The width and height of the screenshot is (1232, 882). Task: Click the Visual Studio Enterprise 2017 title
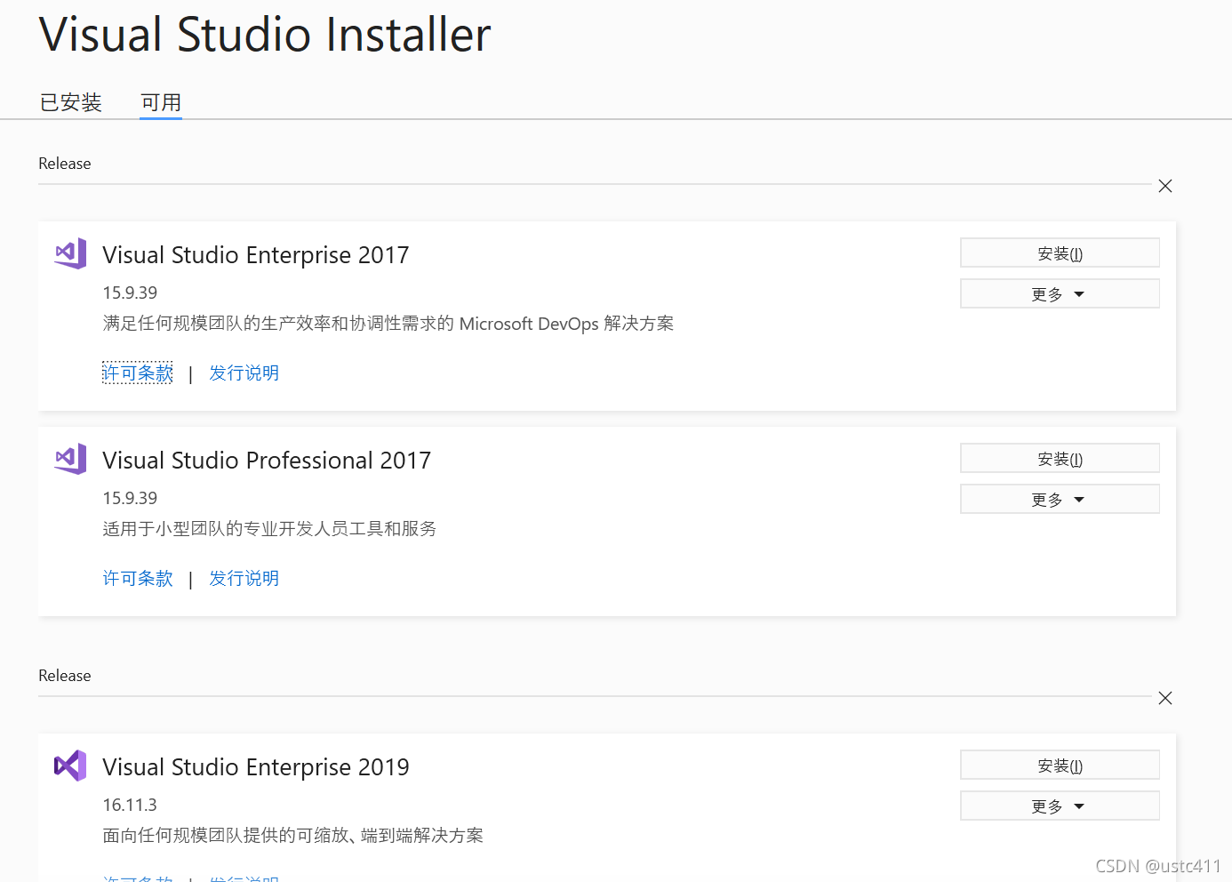pos(256,255)
